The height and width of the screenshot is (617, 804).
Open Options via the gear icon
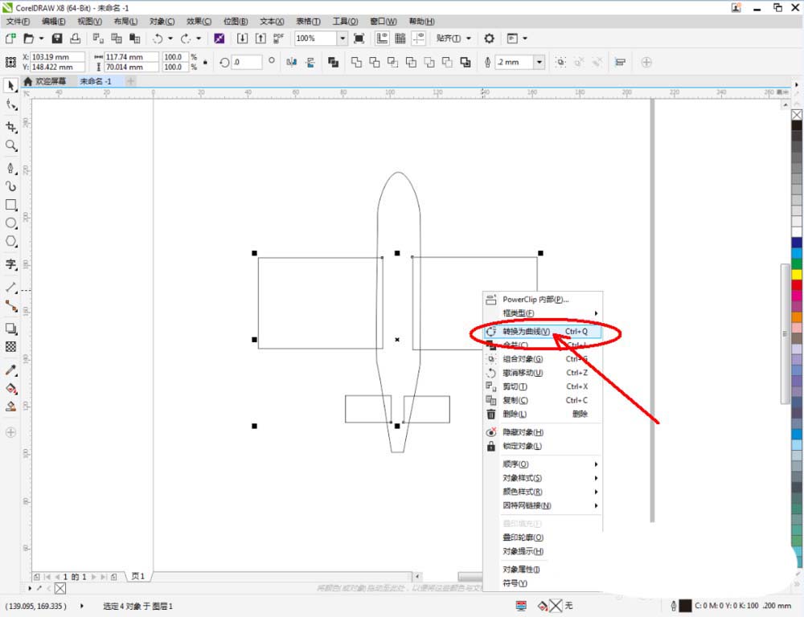click(489, 39)
